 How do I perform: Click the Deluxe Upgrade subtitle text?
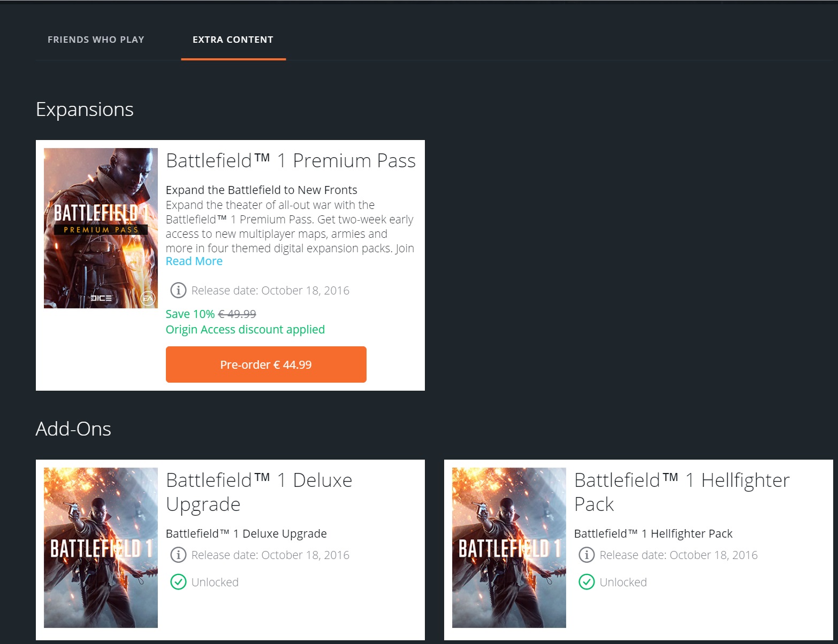[246, 533]
